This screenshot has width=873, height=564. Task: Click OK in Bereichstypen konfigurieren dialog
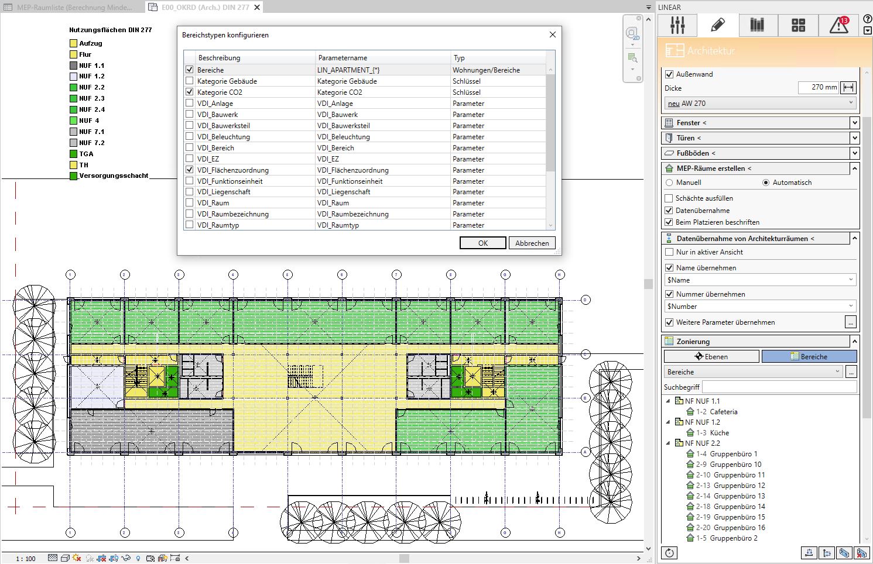coord(482,243)
